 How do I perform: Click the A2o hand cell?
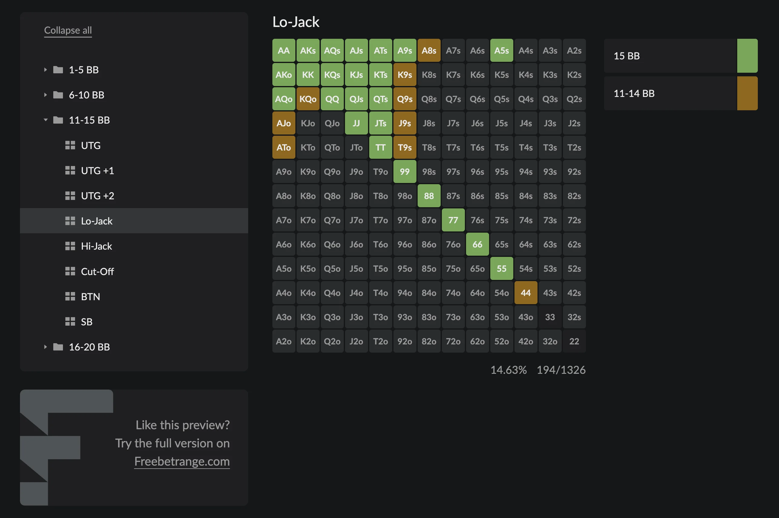284,341
